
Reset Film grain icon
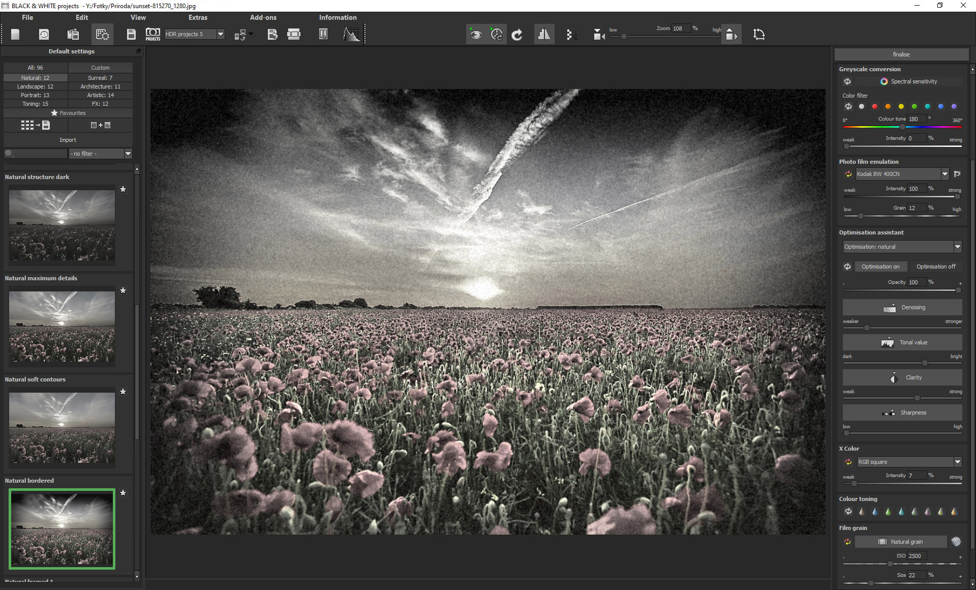(847, 542)
